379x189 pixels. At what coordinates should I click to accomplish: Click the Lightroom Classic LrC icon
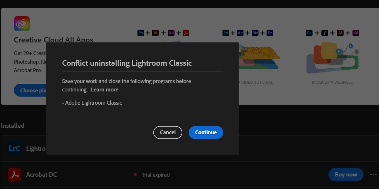14,148
